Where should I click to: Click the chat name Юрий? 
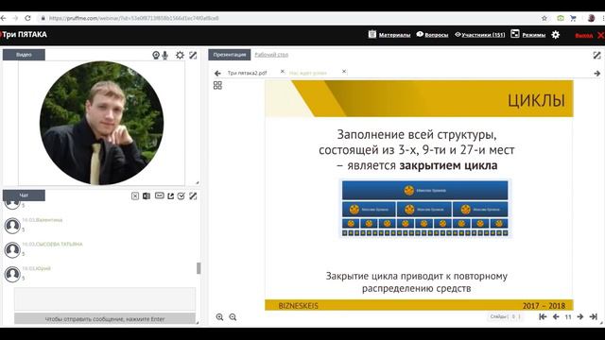43,268
